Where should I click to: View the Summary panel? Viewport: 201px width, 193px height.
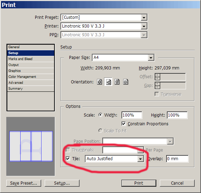[31, 89]
